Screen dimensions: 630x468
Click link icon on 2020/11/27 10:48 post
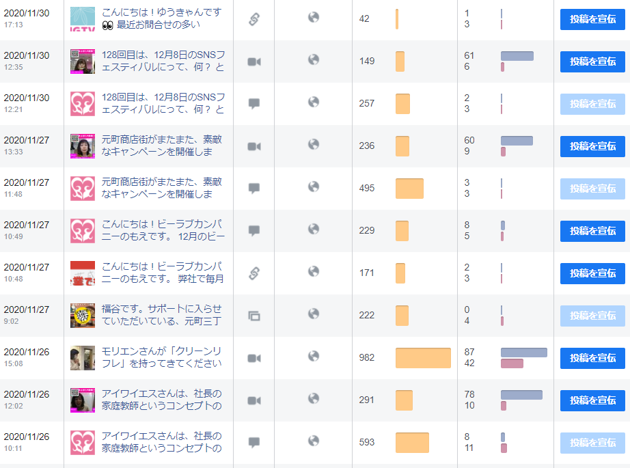point(254,273)
